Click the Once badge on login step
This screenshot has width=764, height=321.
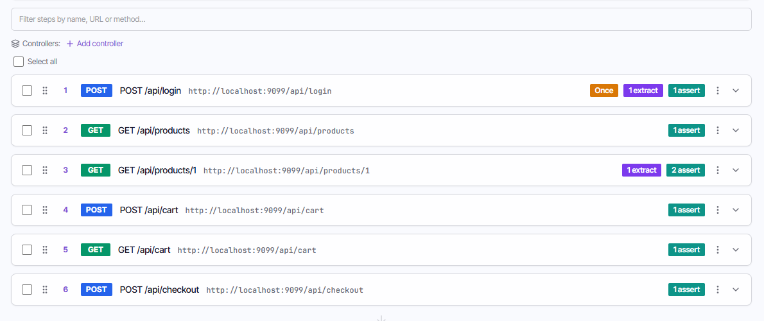tap(603, 91)
